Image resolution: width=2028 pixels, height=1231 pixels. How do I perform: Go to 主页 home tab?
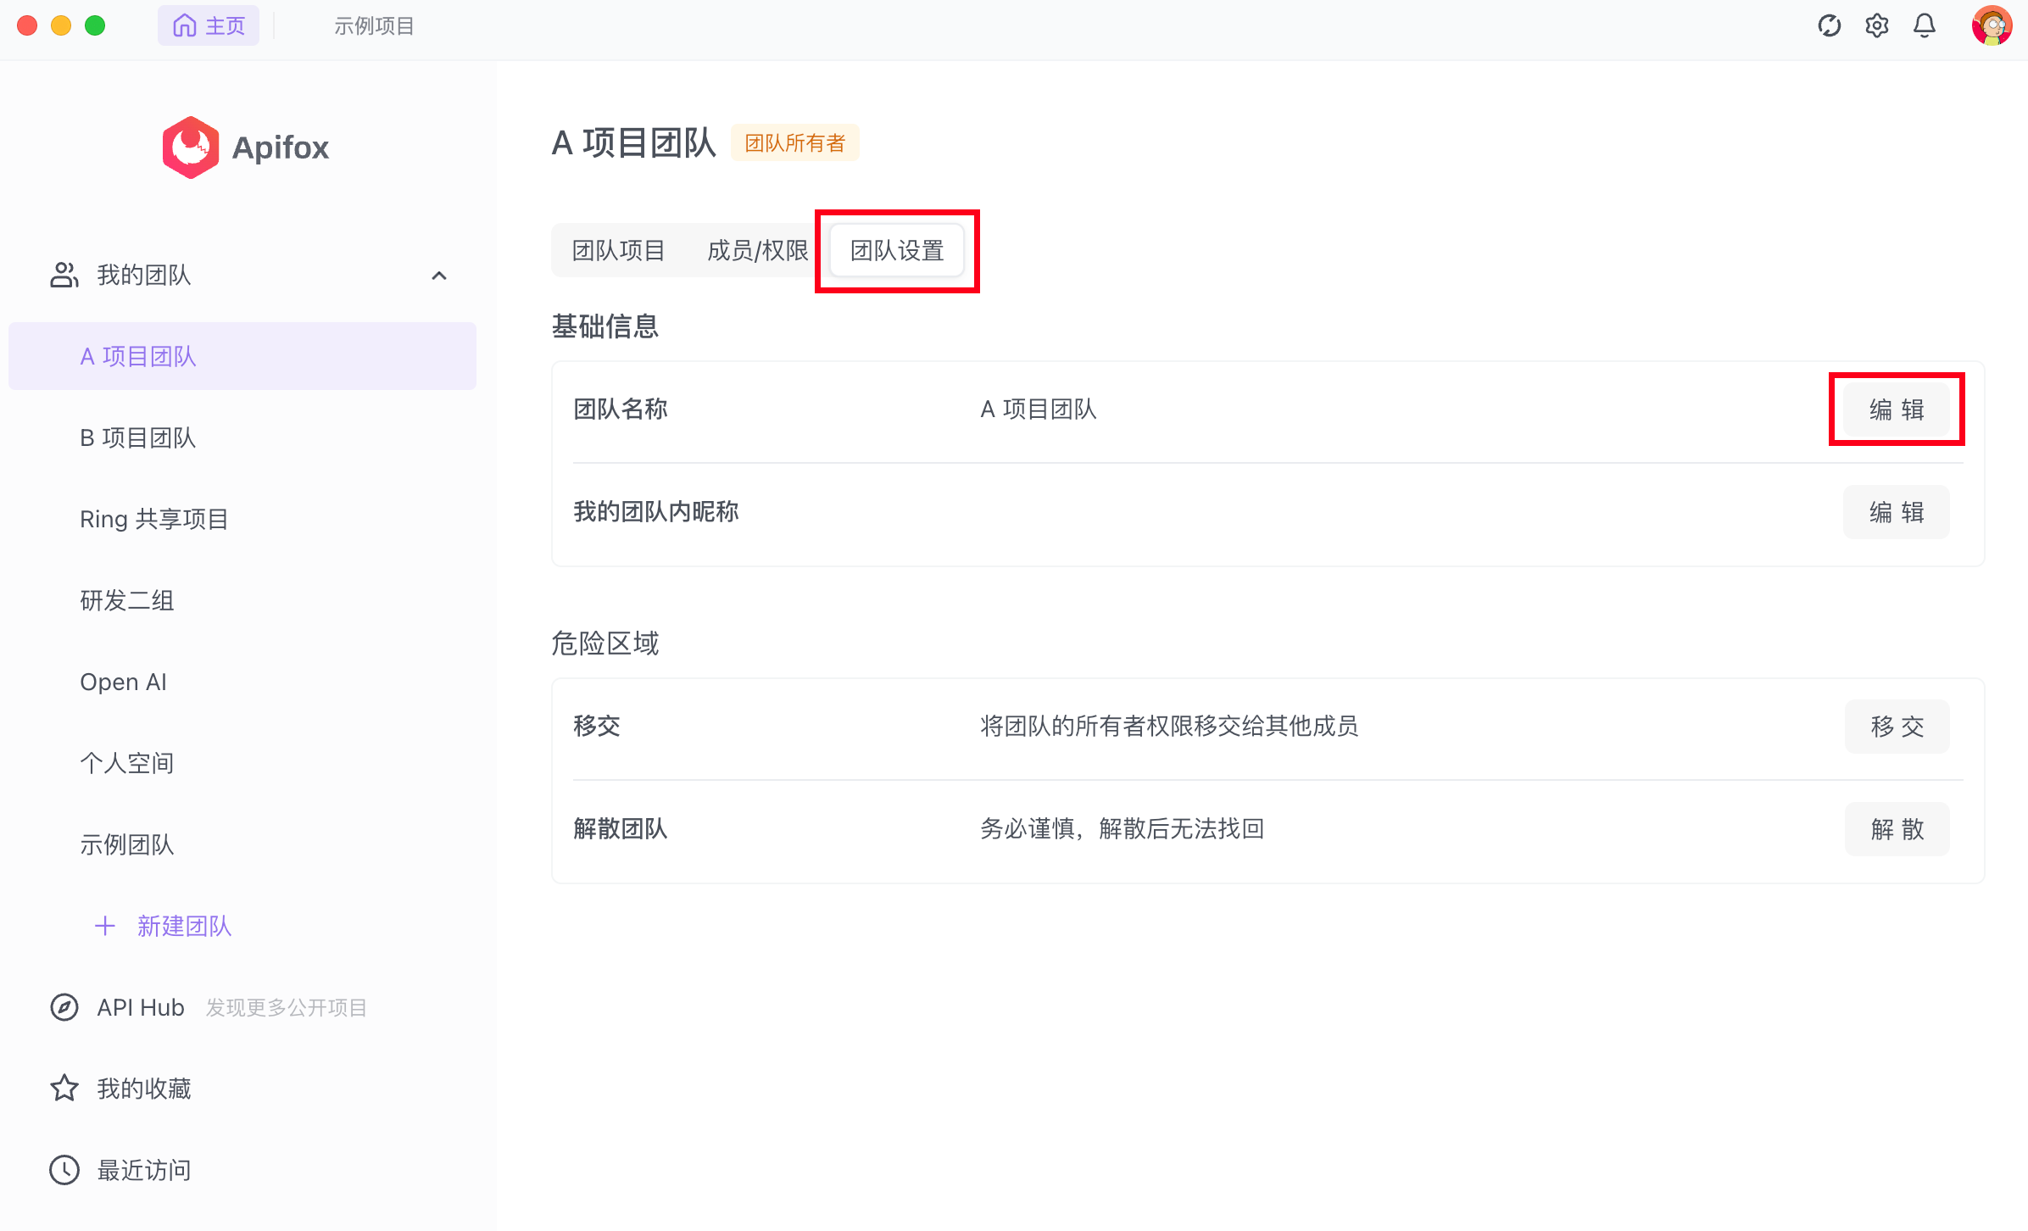(x=209, y=26)
